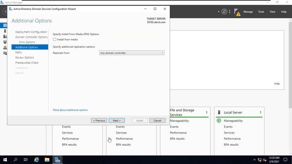Image resolution: width=292 pixels, height=164 pixels.
Task: Open the Windows Start menu
Action: (x=5, y=160)
